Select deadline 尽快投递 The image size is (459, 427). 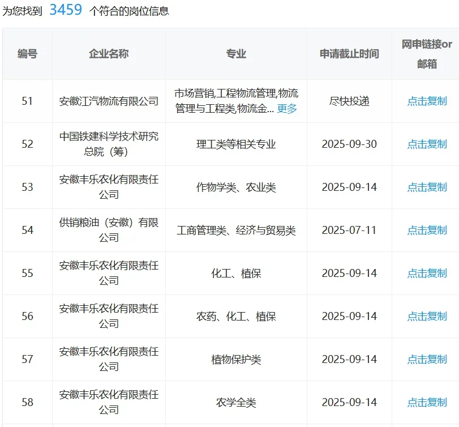pyautogui.click(x=349, y=101)
